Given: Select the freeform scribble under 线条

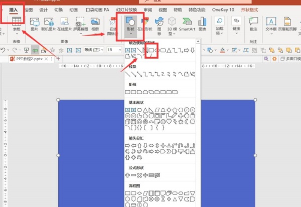Looking at the screenshot, I should pos(193,74).
